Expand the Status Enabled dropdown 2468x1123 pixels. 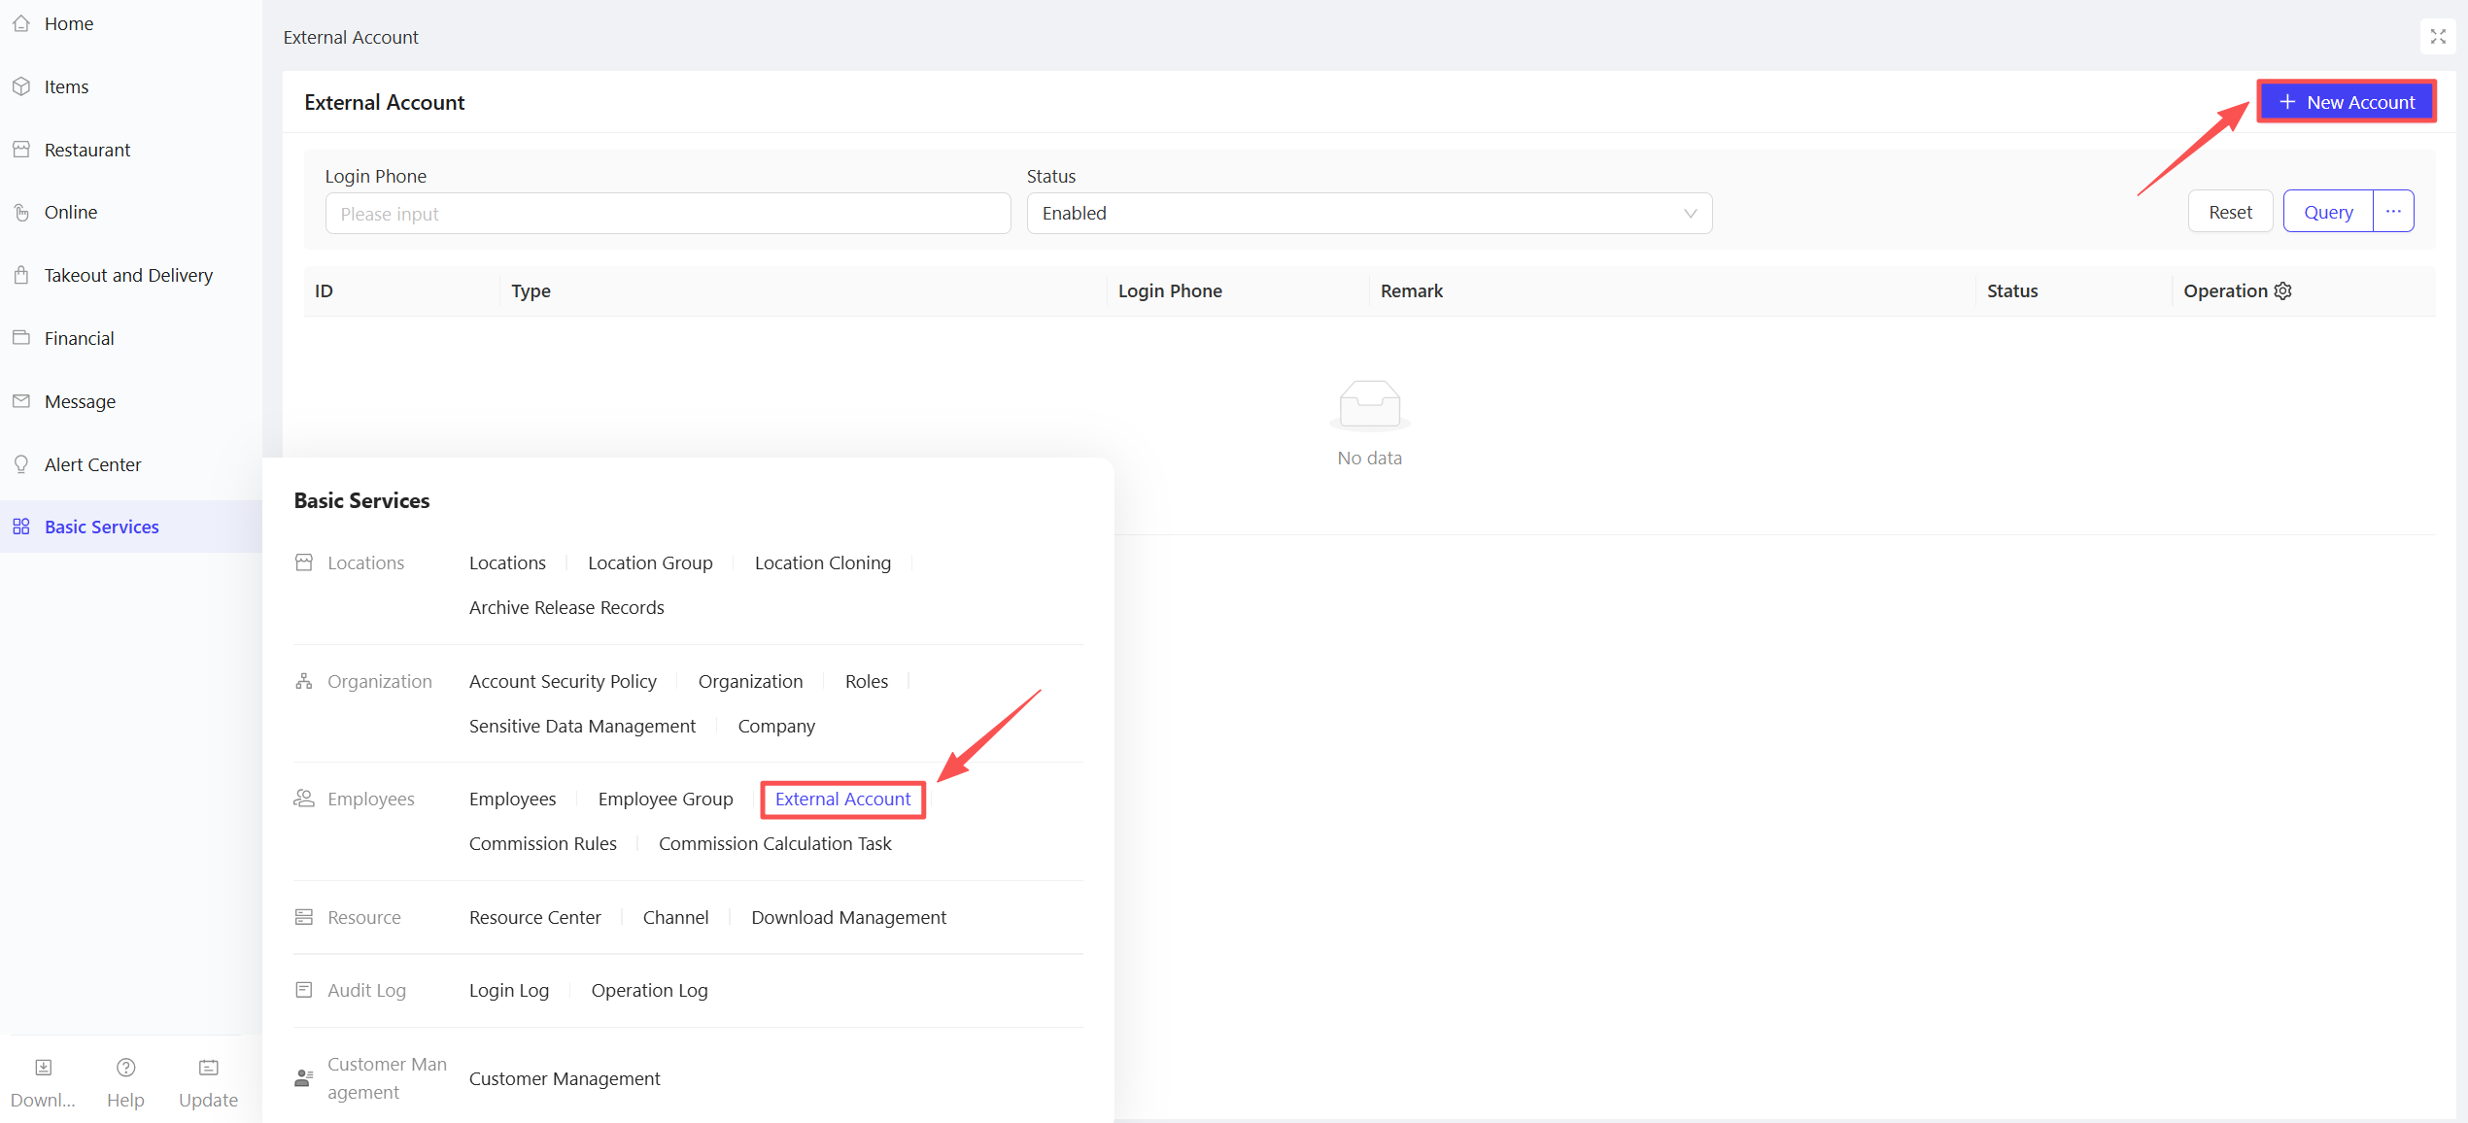tap(1368, 214)
